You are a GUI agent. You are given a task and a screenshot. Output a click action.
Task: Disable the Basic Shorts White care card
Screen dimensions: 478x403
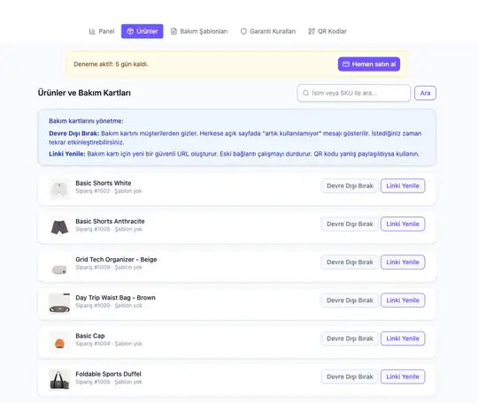tap(350, 186)
